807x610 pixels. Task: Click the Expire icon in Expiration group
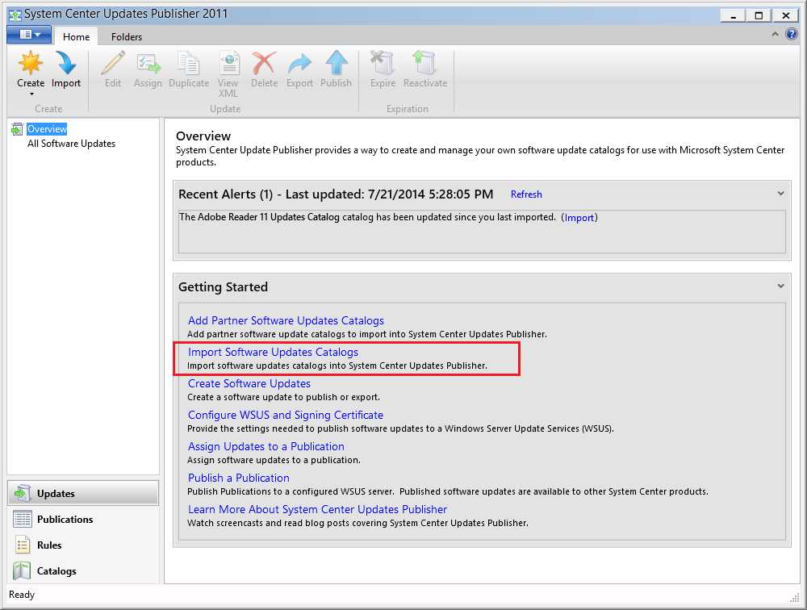(383, 63)
